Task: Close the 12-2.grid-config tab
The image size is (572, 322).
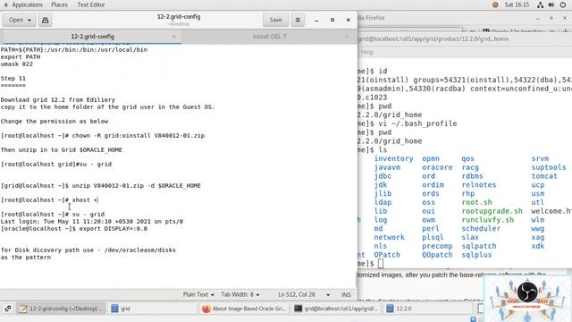Action: pos(174,37)
